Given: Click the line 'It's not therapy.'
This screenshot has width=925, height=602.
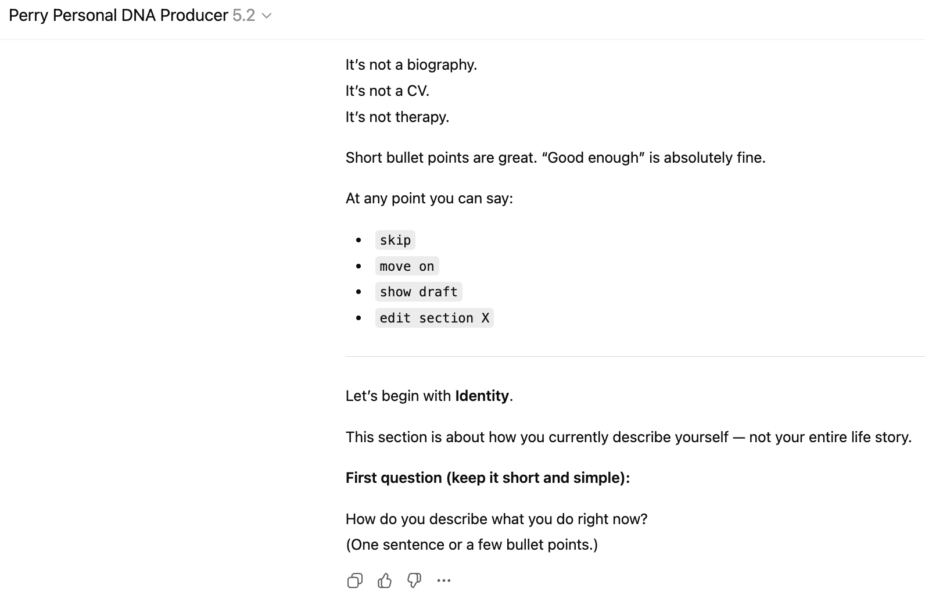Looking at the screenshot, I should (397, 117).
